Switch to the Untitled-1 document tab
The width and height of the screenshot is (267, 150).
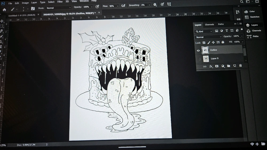point(22,15)
